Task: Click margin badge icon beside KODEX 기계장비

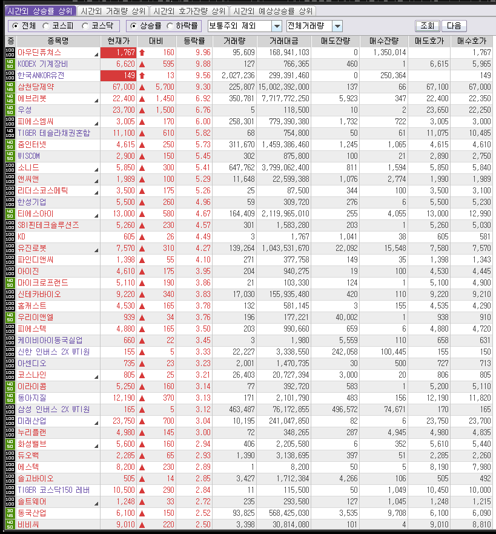Action: point(10,64)
